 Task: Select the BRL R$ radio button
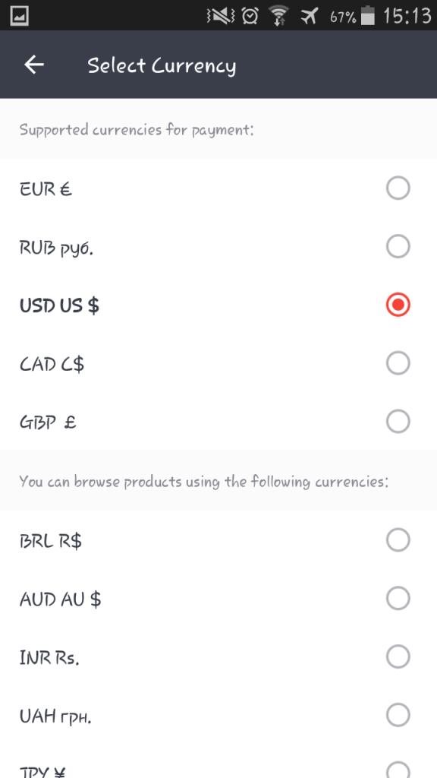[x=398, y=540]
